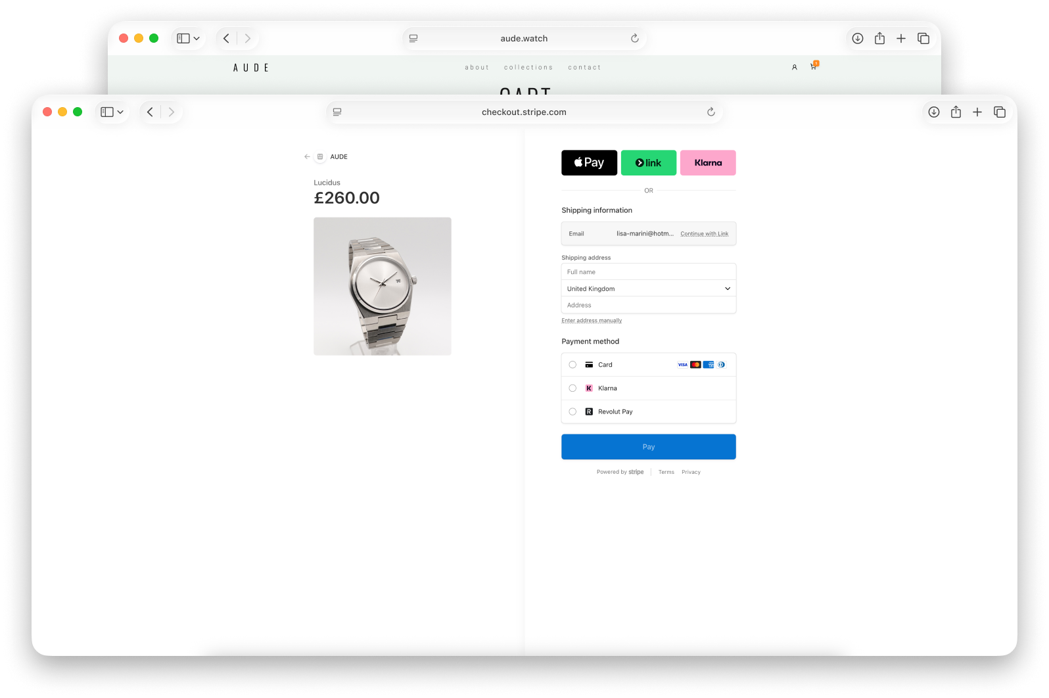Viewport: 1049px width, 698px height.
Task: Click the Klarna K icon in payment list
Action: click(589, 388)
